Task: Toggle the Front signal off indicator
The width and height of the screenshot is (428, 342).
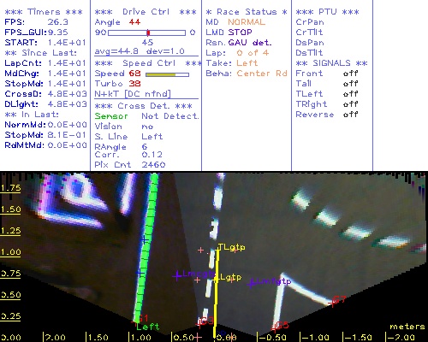Action: click(x=350, y=74)
